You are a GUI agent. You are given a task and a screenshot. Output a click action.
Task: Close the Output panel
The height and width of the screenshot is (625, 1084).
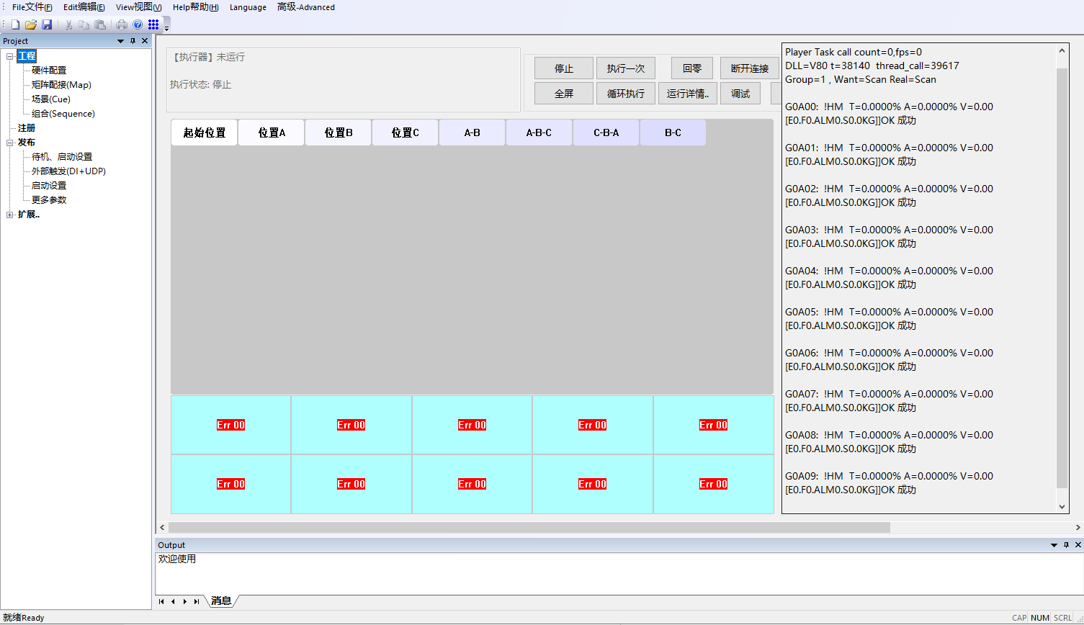(x=1078, y=545)
